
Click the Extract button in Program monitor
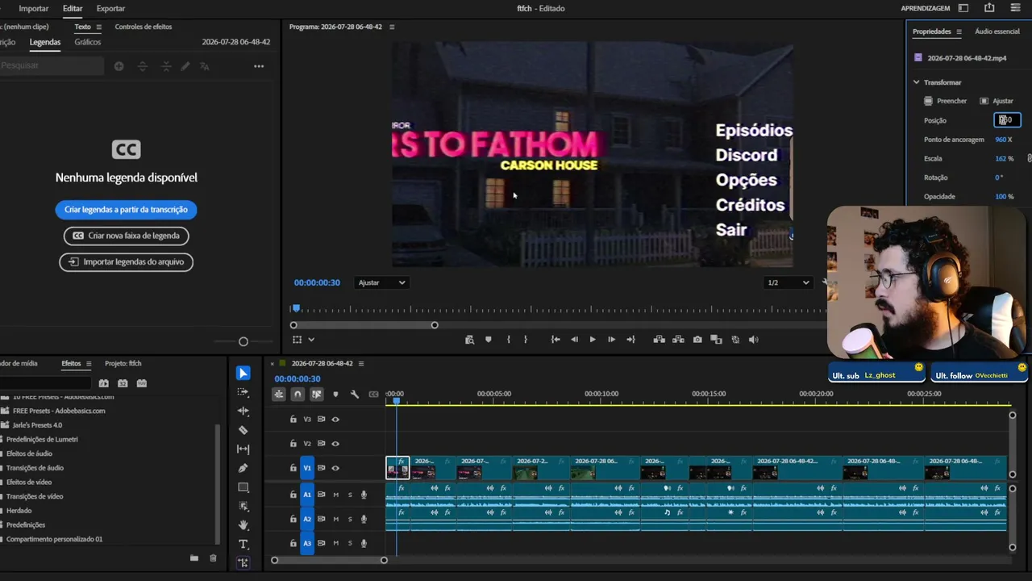coord(678,340)
